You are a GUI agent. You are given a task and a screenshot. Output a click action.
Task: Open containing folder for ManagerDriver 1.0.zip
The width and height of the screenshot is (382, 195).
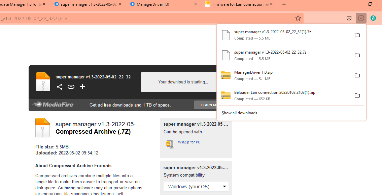tap(357, 75)
